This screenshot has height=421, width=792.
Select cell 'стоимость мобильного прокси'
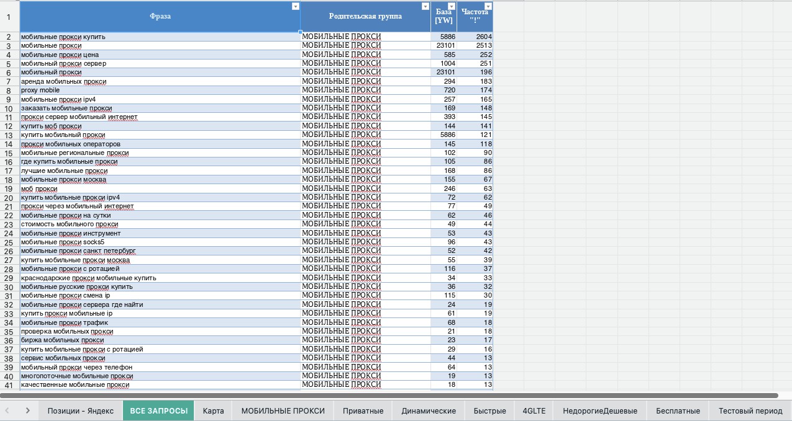160,224
